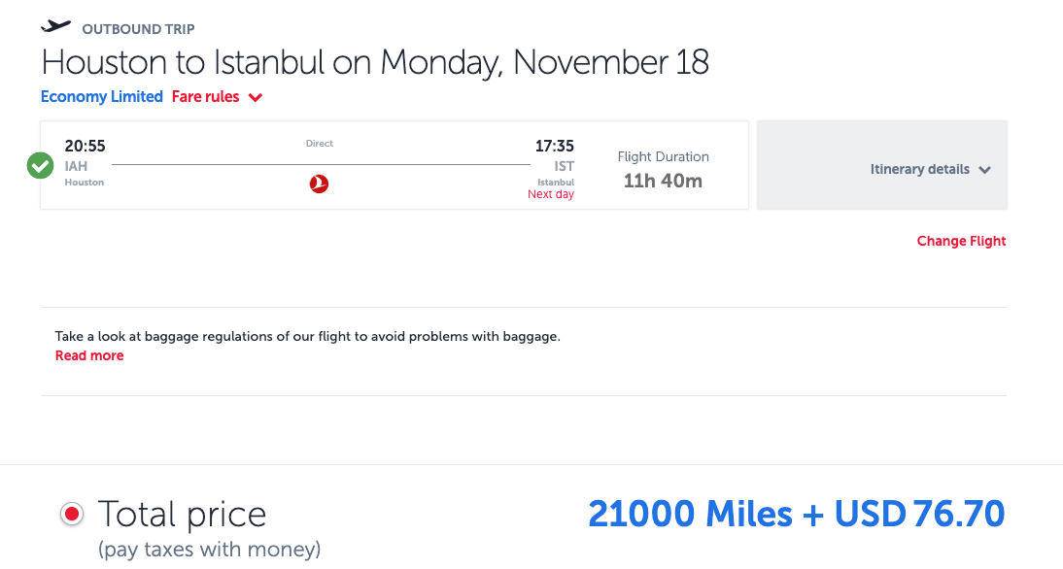1063x569 pixels.
Task: Open Read more about baggage regulations
Action: (x=89, y=355)
